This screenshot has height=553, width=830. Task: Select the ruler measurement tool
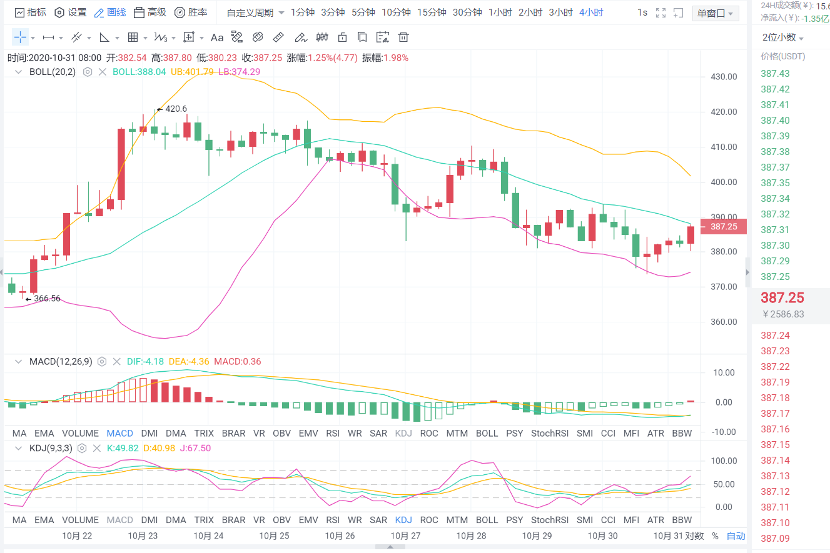tap(278, 37)
